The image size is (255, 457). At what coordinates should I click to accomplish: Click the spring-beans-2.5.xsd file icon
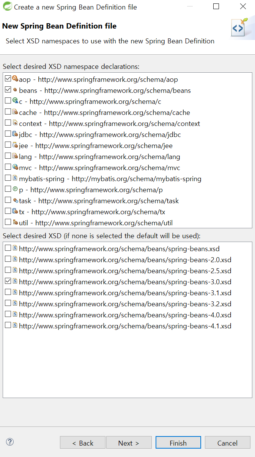[15, 270]
